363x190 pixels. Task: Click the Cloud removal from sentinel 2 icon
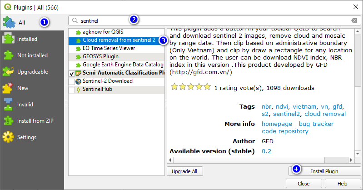click(79, 40)
